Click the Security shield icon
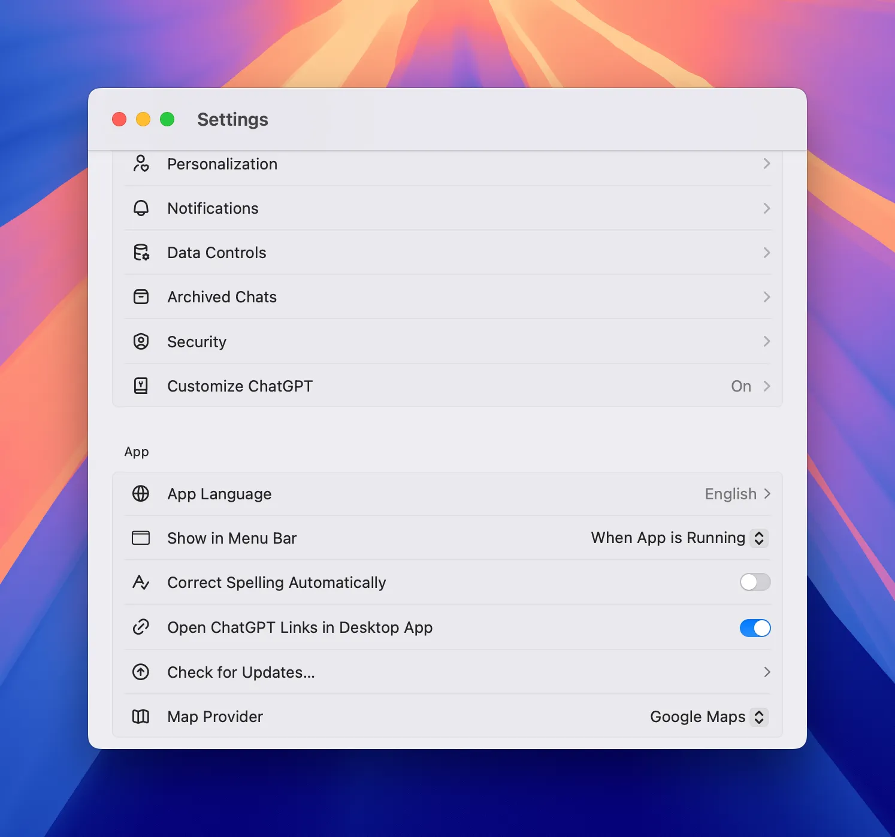Viewport: 895px width, 837px height. [141, 341]
